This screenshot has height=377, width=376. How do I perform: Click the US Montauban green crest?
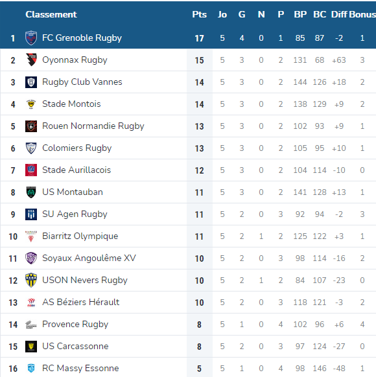(31, 192)
